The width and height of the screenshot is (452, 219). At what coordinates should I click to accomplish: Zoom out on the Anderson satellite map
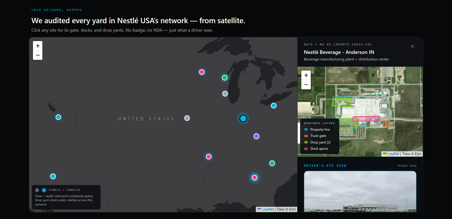click(306, 85)
